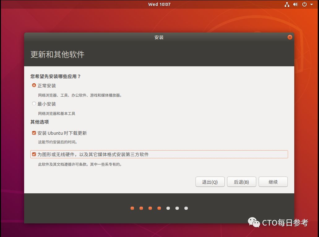Select the 最小安装 option
This screenshot has height=237, width=319.
coord(34,103)
